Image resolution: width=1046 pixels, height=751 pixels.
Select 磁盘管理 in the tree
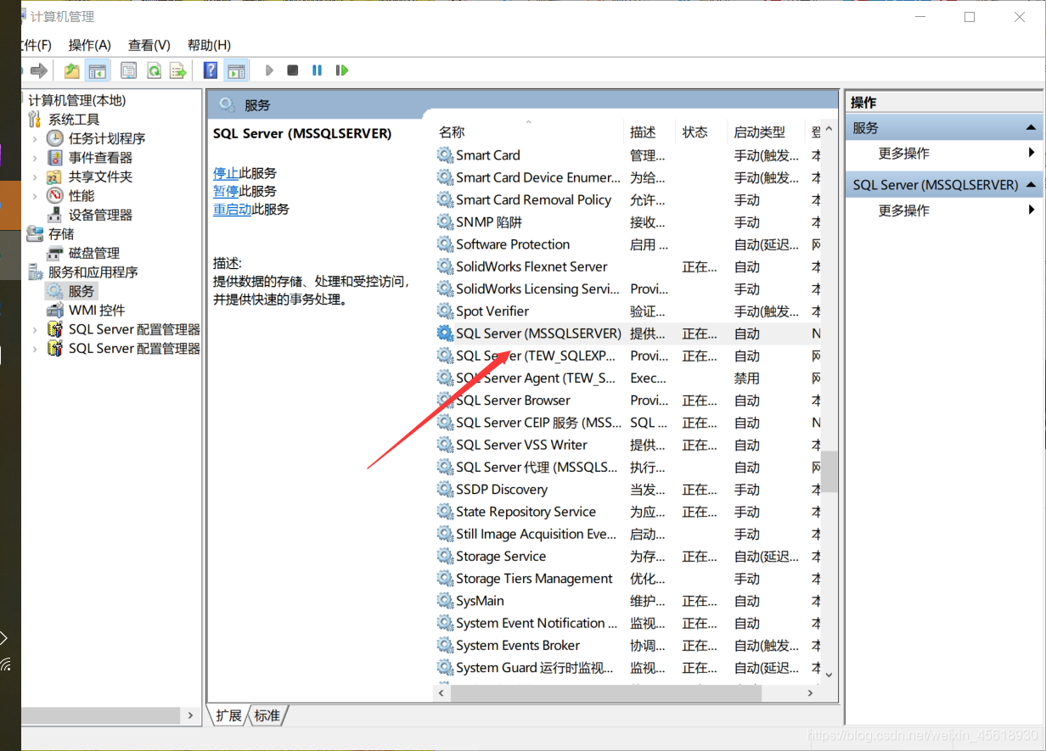(x=93, y=253)
